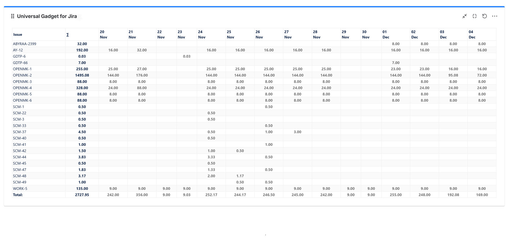Screen dimensions: 510x249
Task: Open issue SCM-33
Action: [x=20, y=125]
